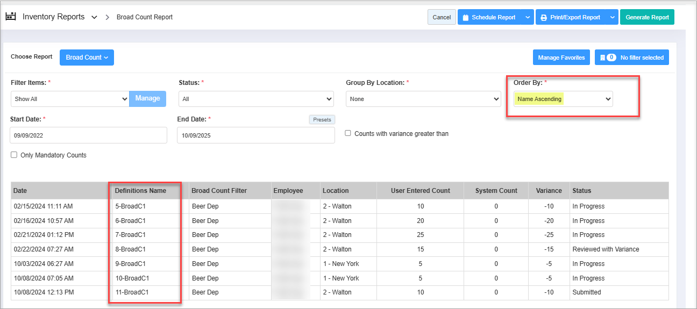Open the Print/Export Report dropdown arrow
Viewport: 697px width, 309px height.
pos(612,17)
